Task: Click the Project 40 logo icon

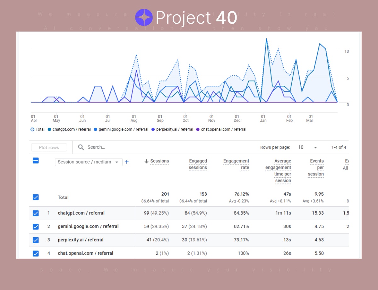Action: click(x=144, y=17)
